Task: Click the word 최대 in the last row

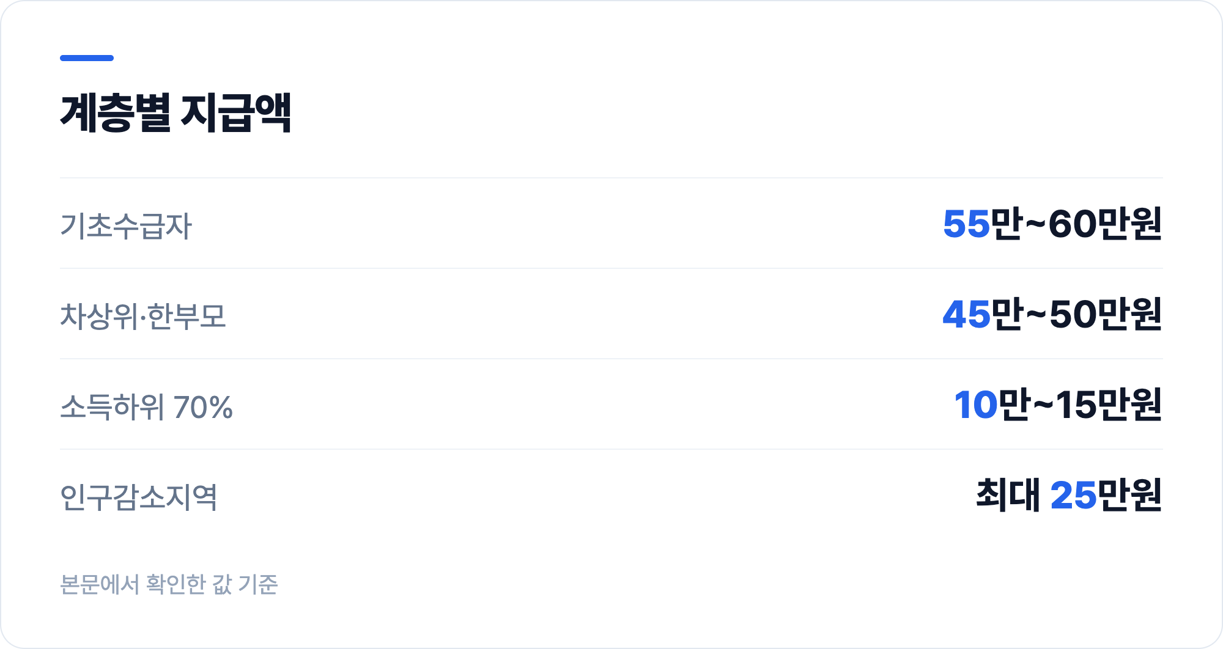Action: click(x=1008, y=495)
